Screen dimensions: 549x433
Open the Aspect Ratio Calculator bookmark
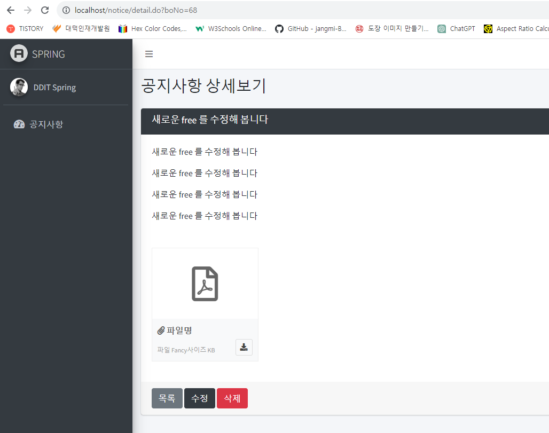[x=516, y=29]
